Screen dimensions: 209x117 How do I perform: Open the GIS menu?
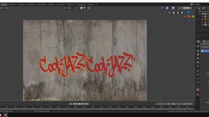(x=12, y=8)
